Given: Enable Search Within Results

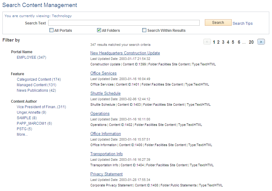Looking at the screenshot, I should tap(144, 30).
